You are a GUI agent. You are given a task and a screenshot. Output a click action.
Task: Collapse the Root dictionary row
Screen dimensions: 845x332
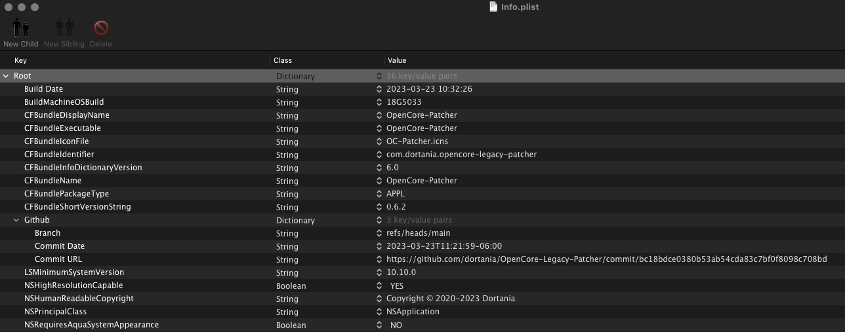[6, 76]
